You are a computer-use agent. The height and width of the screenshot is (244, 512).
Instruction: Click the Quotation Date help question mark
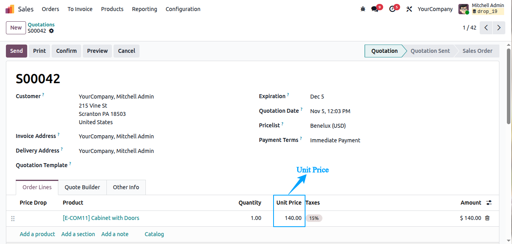302,109
